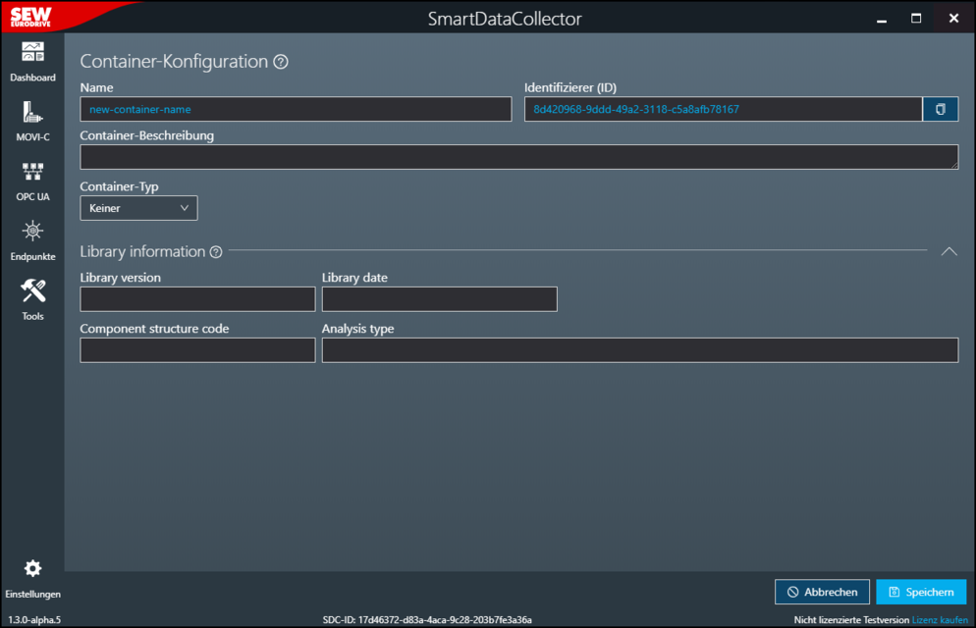Follow the Lizenz kaufen link
976x628 pixels.
click(939, 620)
